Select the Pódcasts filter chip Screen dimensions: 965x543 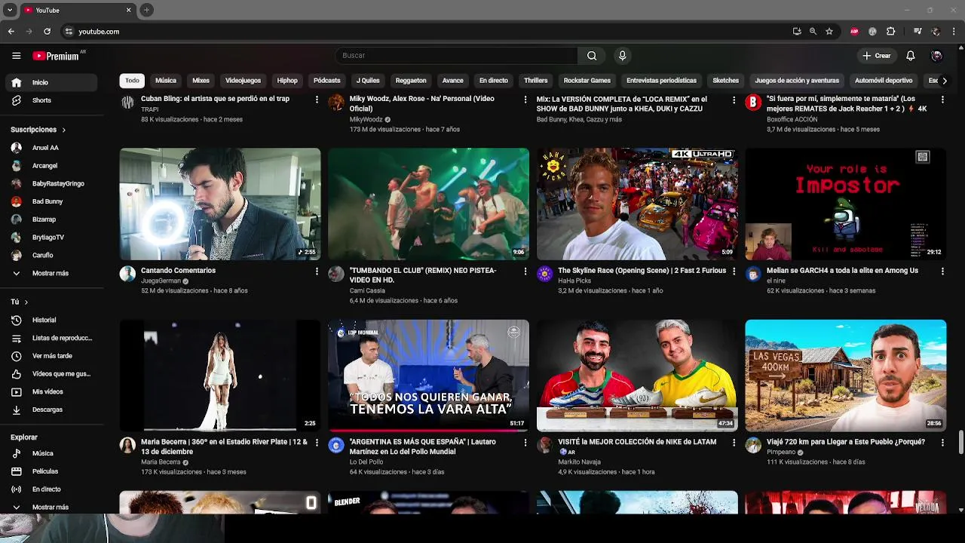tap(327, 81)
